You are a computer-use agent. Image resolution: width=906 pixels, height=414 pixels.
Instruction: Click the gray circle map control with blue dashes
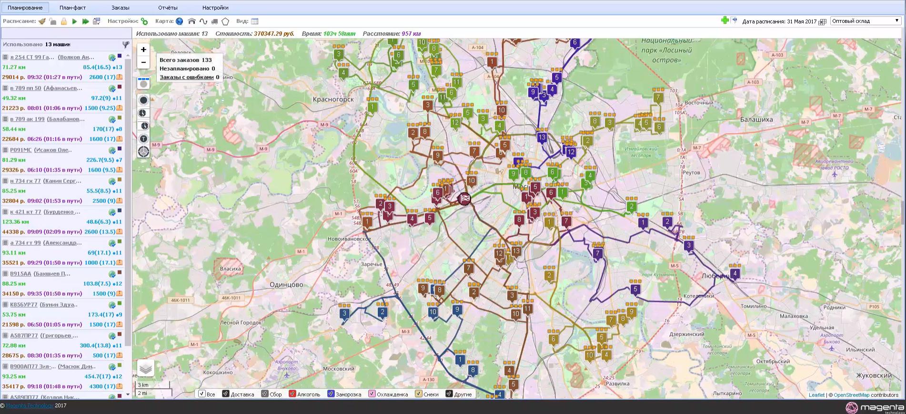click(143, 83)
